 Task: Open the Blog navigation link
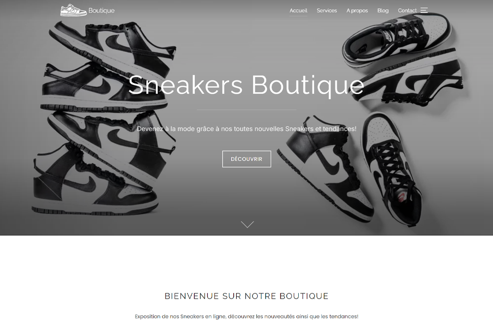[383, 10]
